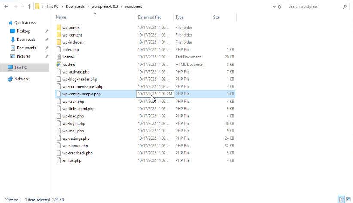Switch to Details view in status bar

(341, 200)
